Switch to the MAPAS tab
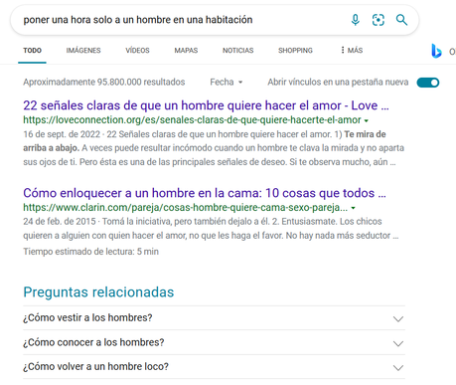This screenshot has width=456, height=385. click(186, 51)
